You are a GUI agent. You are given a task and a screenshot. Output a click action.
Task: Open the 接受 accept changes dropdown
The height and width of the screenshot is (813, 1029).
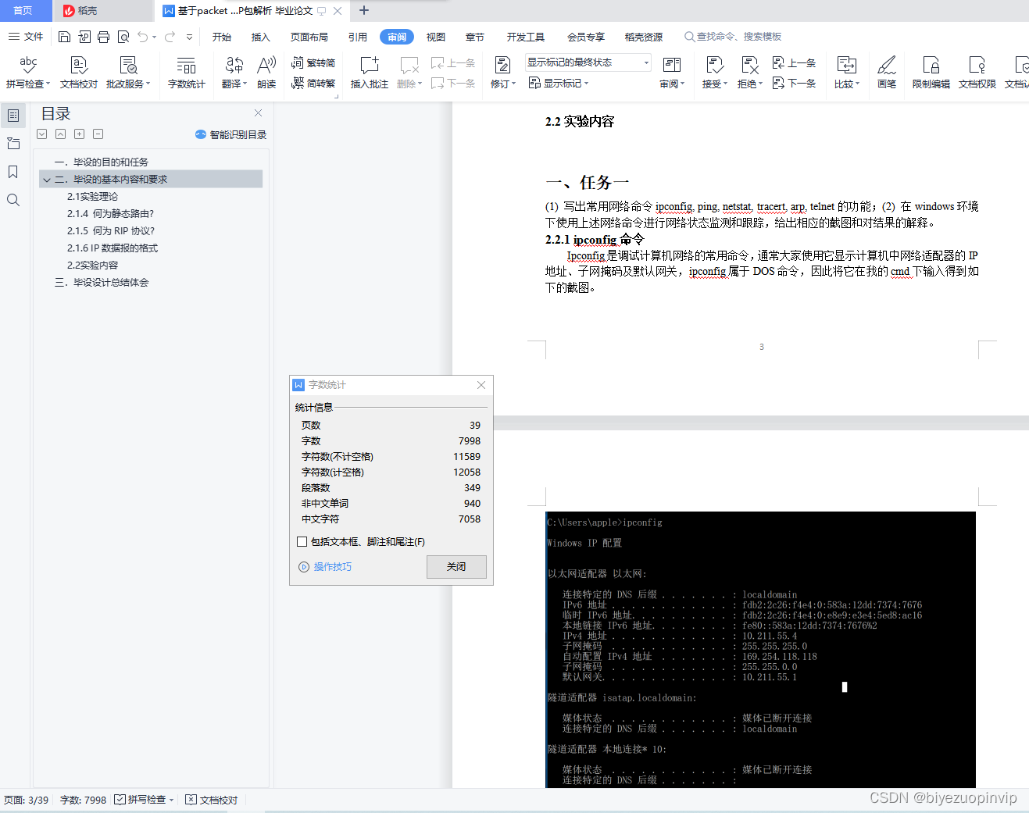point(713,74)
